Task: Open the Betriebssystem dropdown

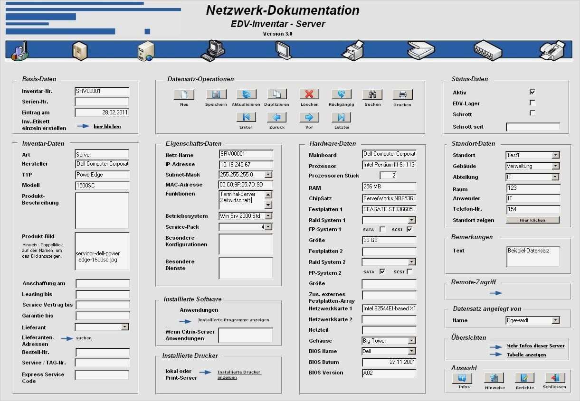Action: pos(268,216)
